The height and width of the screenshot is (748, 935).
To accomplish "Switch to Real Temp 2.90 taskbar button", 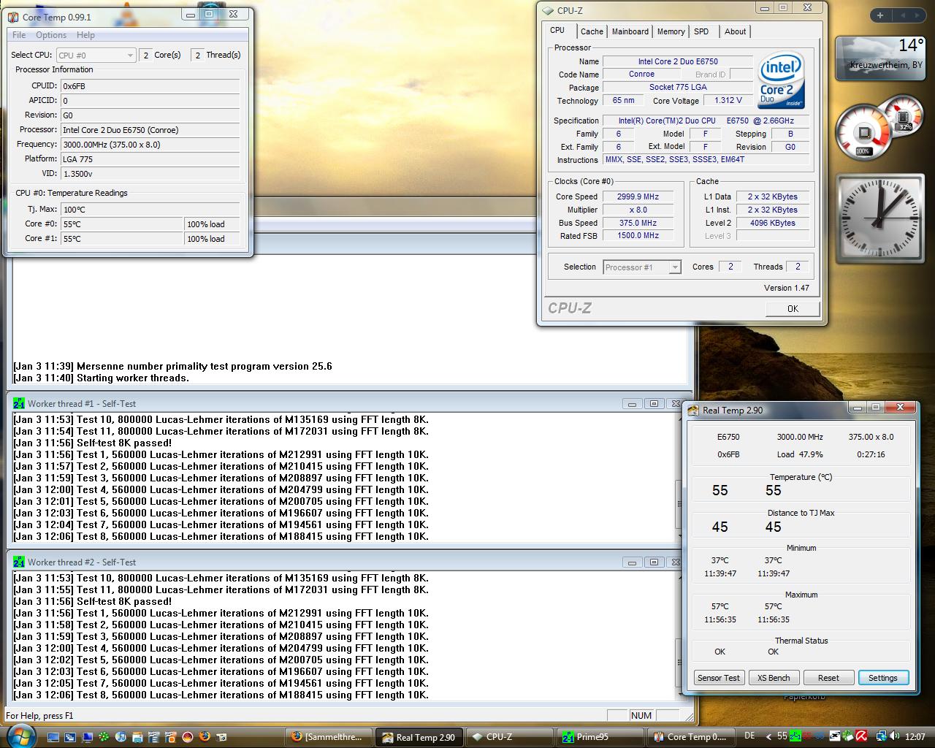I will tap(419, 737).
